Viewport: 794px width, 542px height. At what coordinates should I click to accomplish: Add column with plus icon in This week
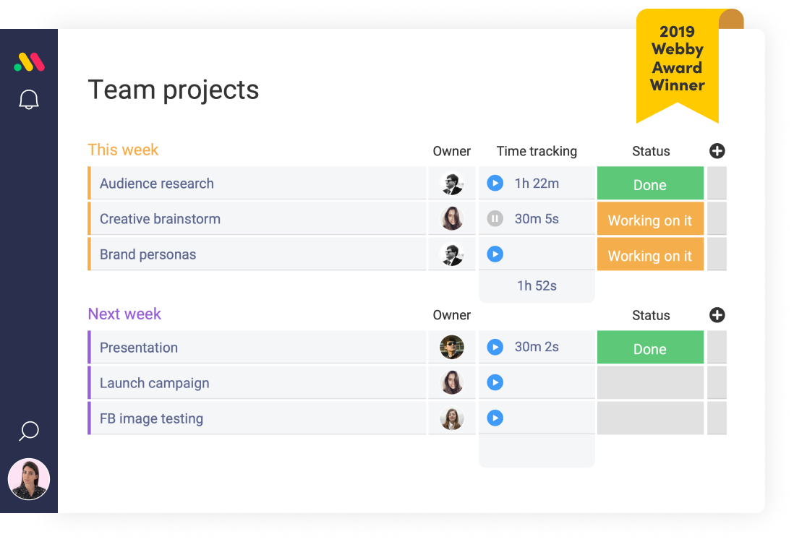pyautogui.click(x=717, y=151)
